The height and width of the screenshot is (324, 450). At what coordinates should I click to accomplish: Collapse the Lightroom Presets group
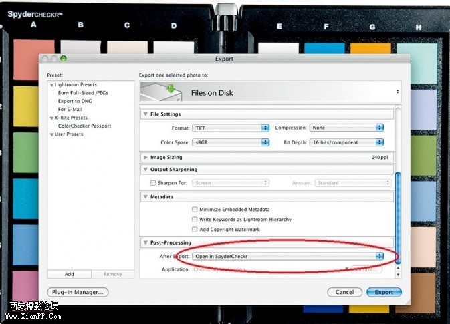(x=51, y=85)
